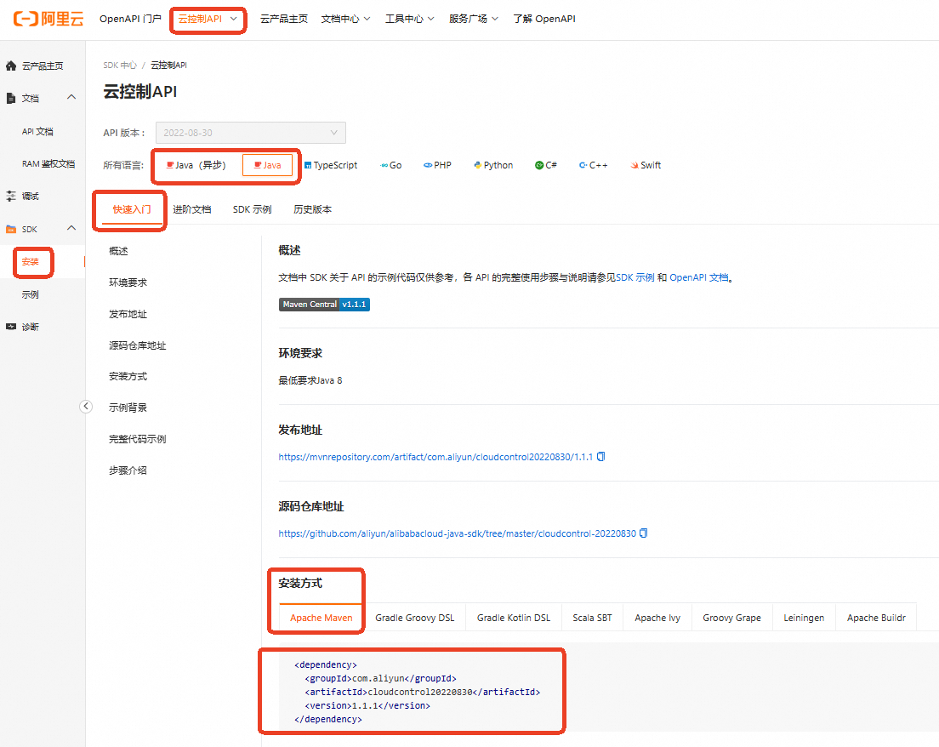Follow the SDK 示例 link in overview
Screen dimensions: 939x747
pyautogui.click(x=635, y=278)
